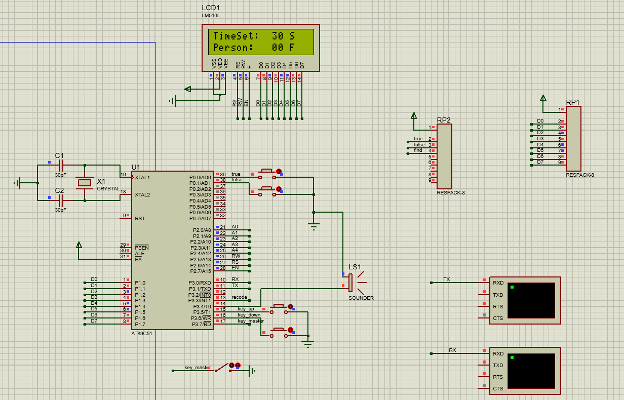Image resolution: width=624 pixels, height=400 pixels.
Task: Click the D7 net label at P1.7
Action: (x=94, y=321)
